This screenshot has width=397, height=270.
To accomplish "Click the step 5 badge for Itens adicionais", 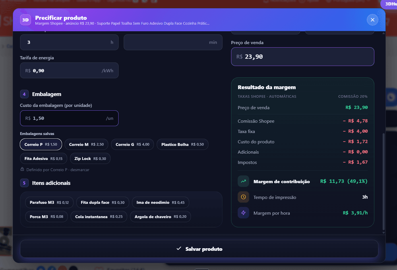I will coord(24,183).
